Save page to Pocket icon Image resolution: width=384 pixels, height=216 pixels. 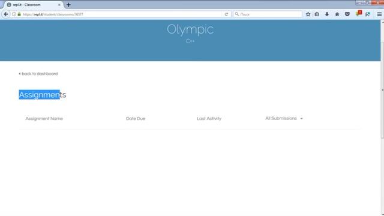(x=347, y=14)
